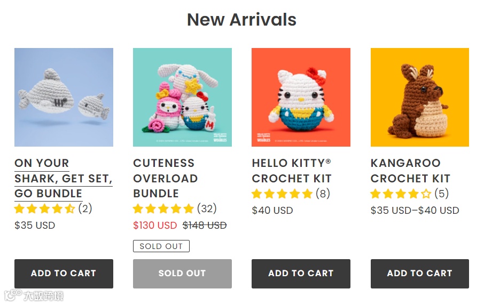The width and height of the screenshot is (484, 305).
Task: Open the Cuteness Overload Bundle image
Action: [x=182, y=97]
